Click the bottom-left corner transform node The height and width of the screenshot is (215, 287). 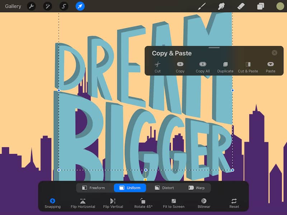click(x=59, y=170)
